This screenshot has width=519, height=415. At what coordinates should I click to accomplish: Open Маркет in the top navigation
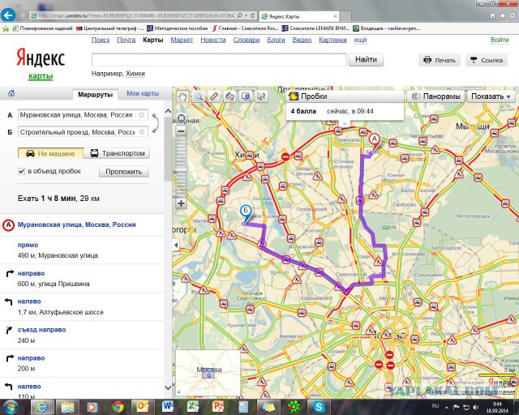tap(182, 40)
